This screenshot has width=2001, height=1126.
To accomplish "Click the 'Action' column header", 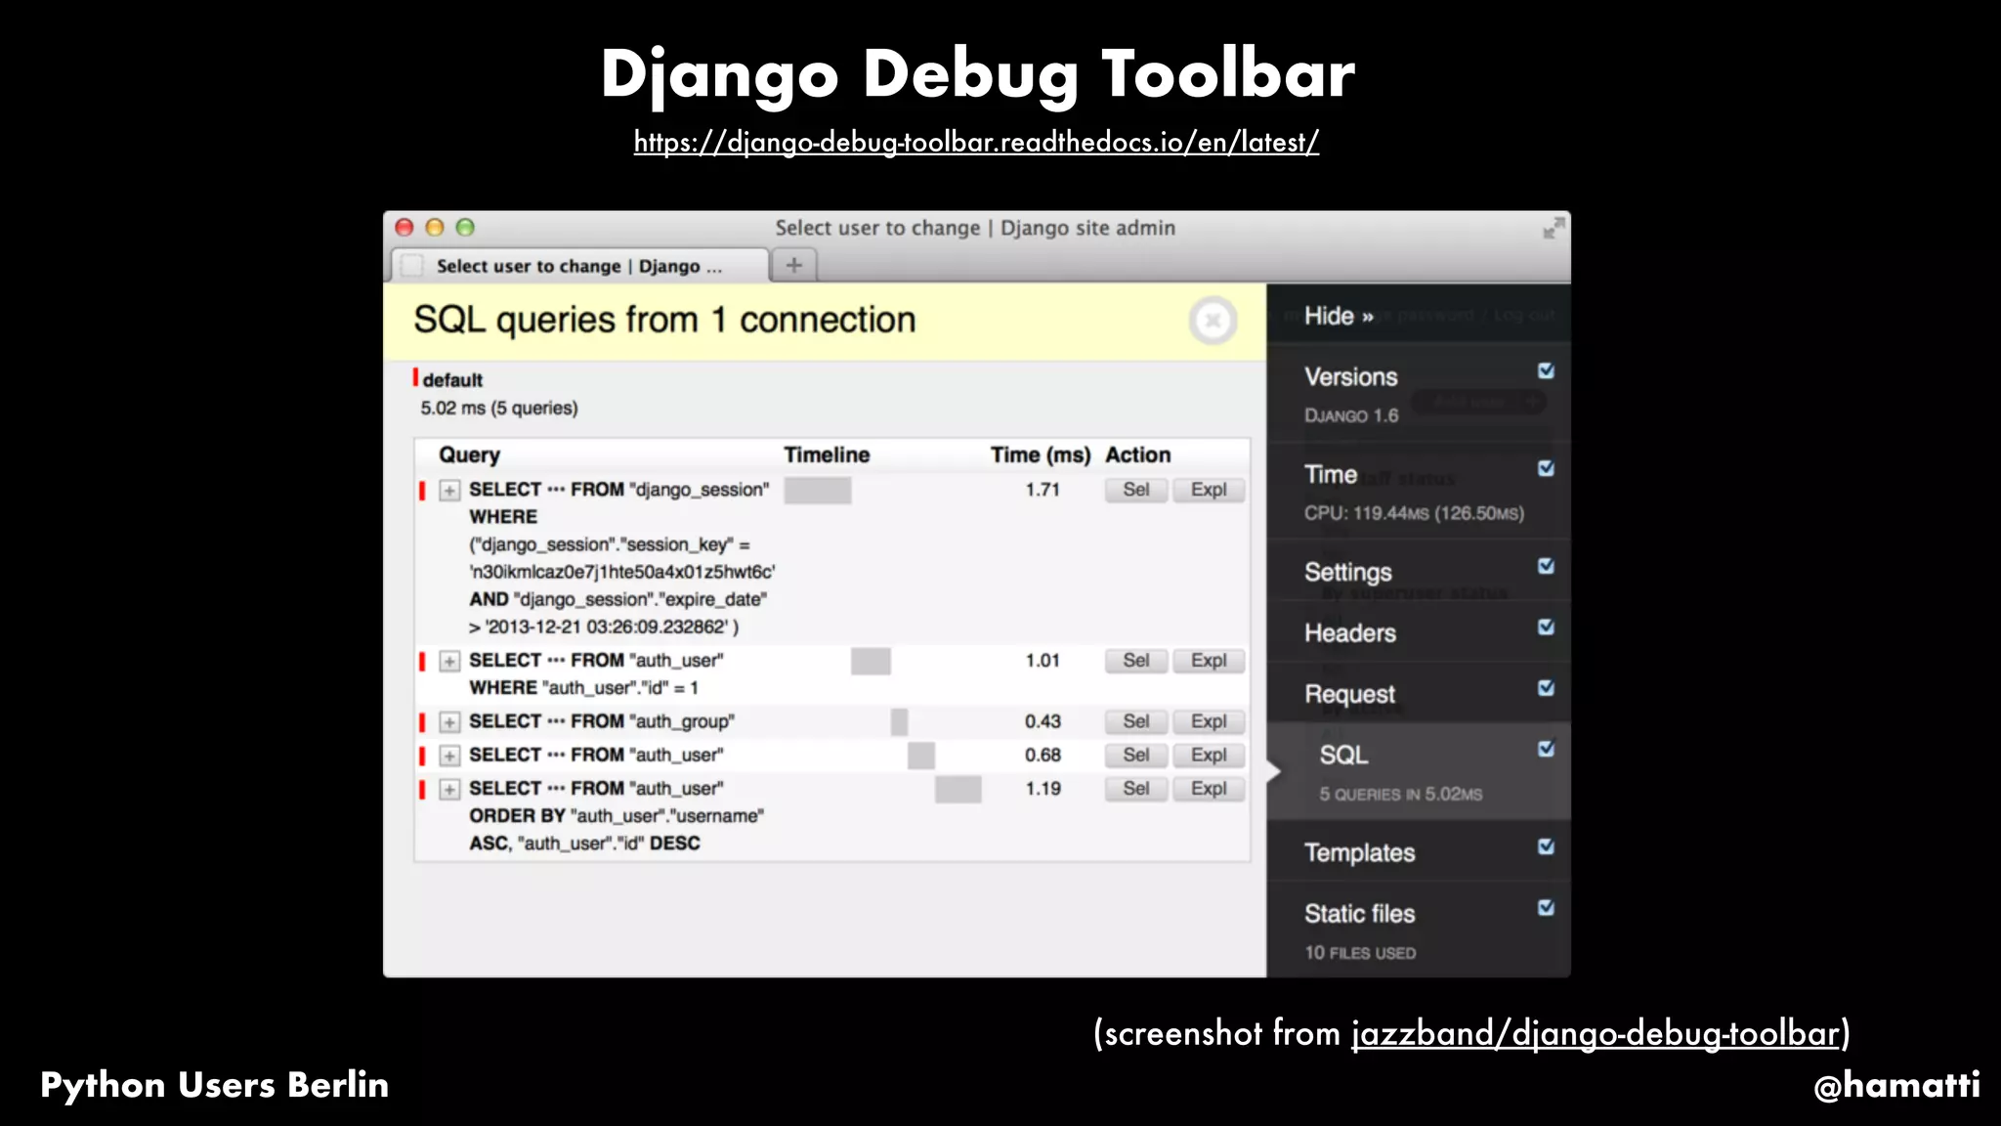I will (x=1138, y=455).
